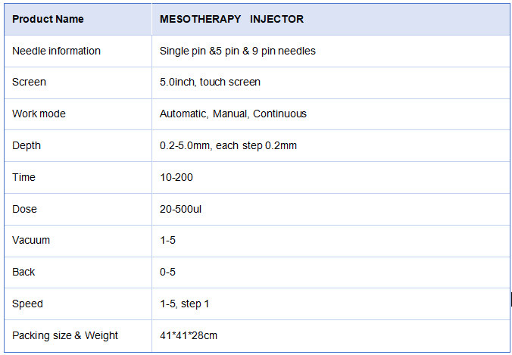Click the Work mode label

pyautogui.click(x=39, y=114)
